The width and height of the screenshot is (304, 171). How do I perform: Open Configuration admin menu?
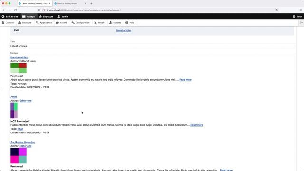(x=80, y=23)
